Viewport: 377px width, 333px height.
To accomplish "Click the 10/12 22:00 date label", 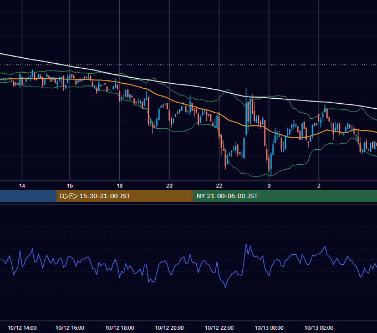I will [x=219, y=327].
